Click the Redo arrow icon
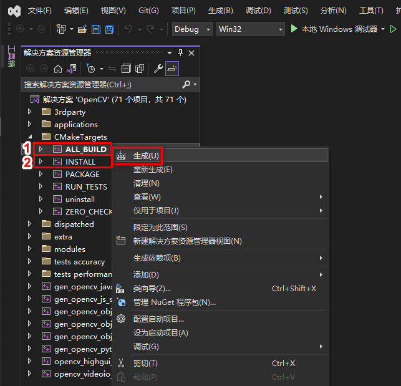Screen dimensions: 401x386 pos(150,29)
